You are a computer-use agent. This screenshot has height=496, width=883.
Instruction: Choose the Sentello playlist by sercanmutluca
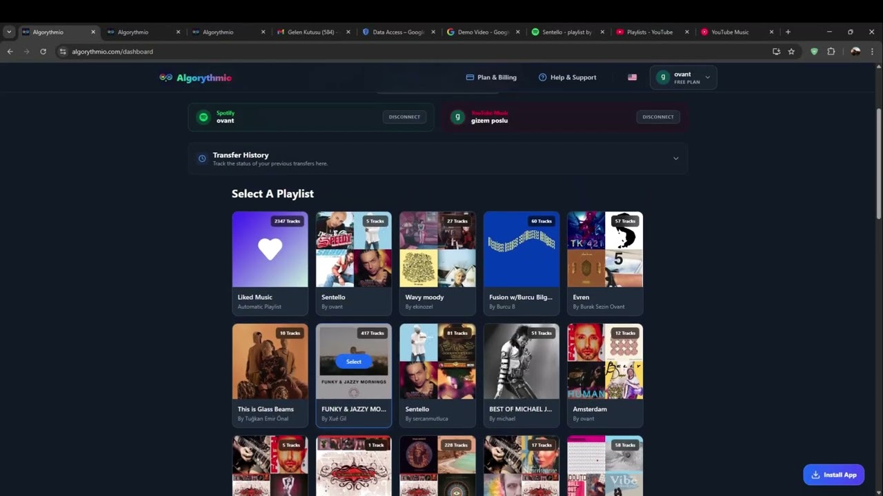(x=437, y=375)
